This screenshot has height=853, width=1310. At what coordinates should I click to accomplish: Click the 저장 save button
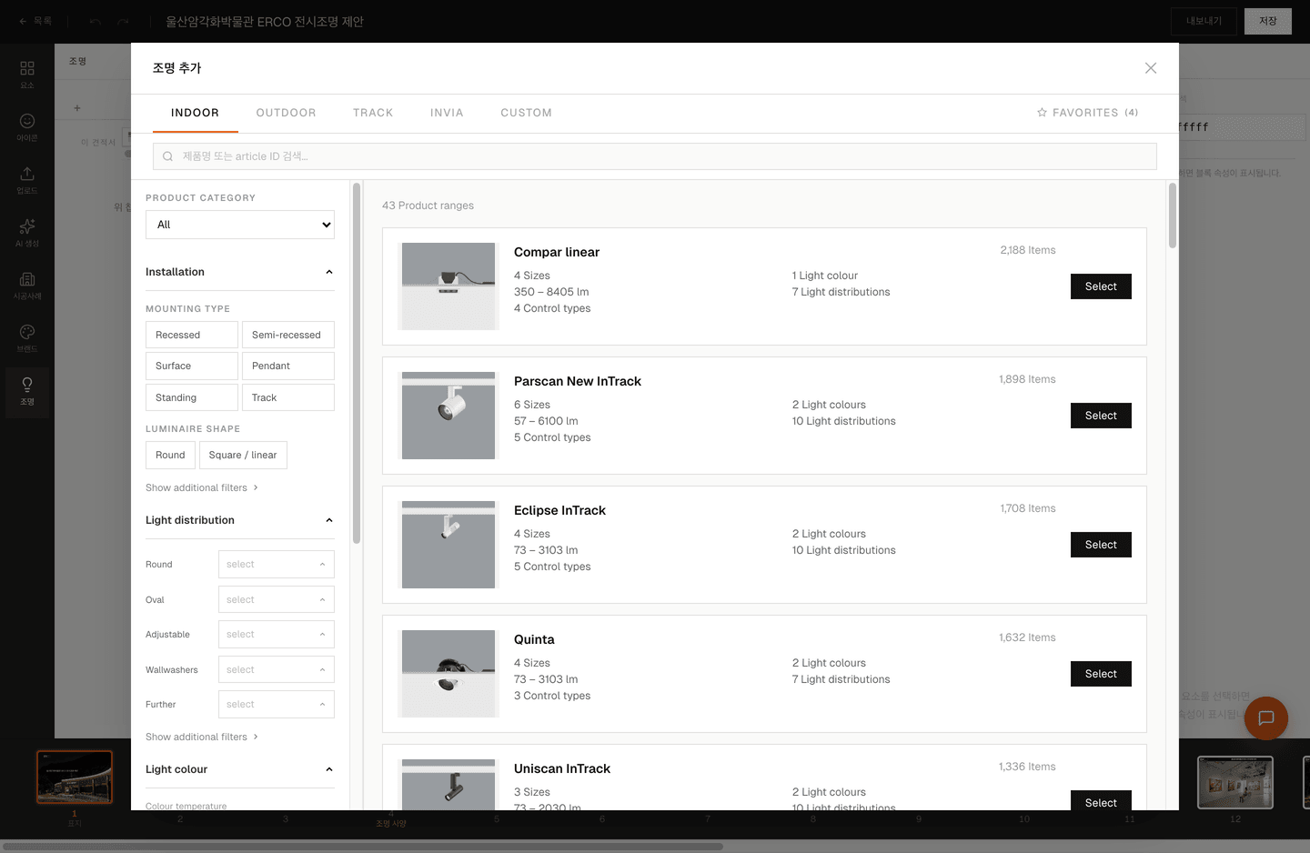[1268, 21]
